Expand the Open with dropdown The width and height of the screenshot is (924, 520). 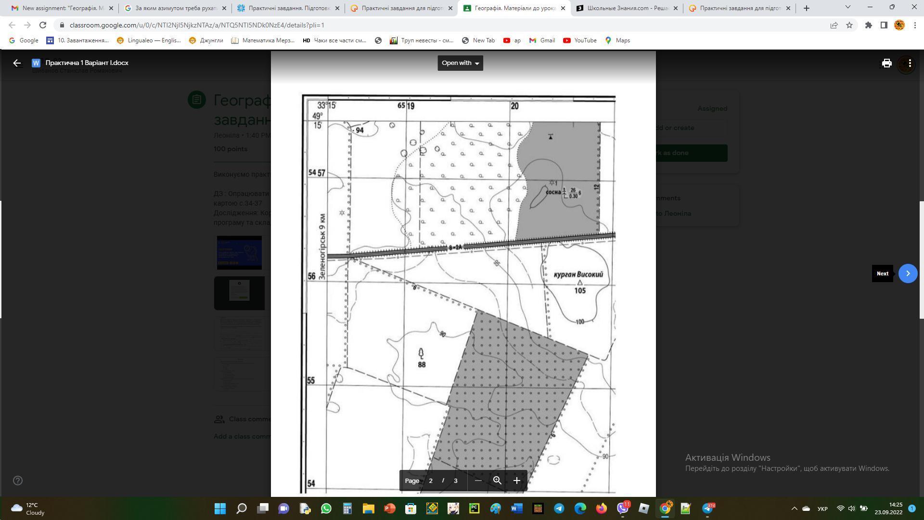coord(460,63)
